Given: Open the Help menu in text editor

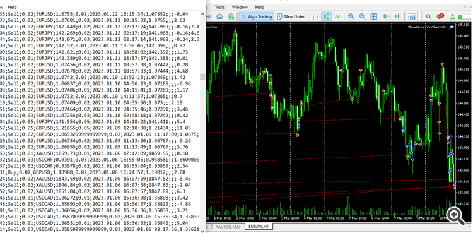Looking at the screenshot, I should coord(13,7).
